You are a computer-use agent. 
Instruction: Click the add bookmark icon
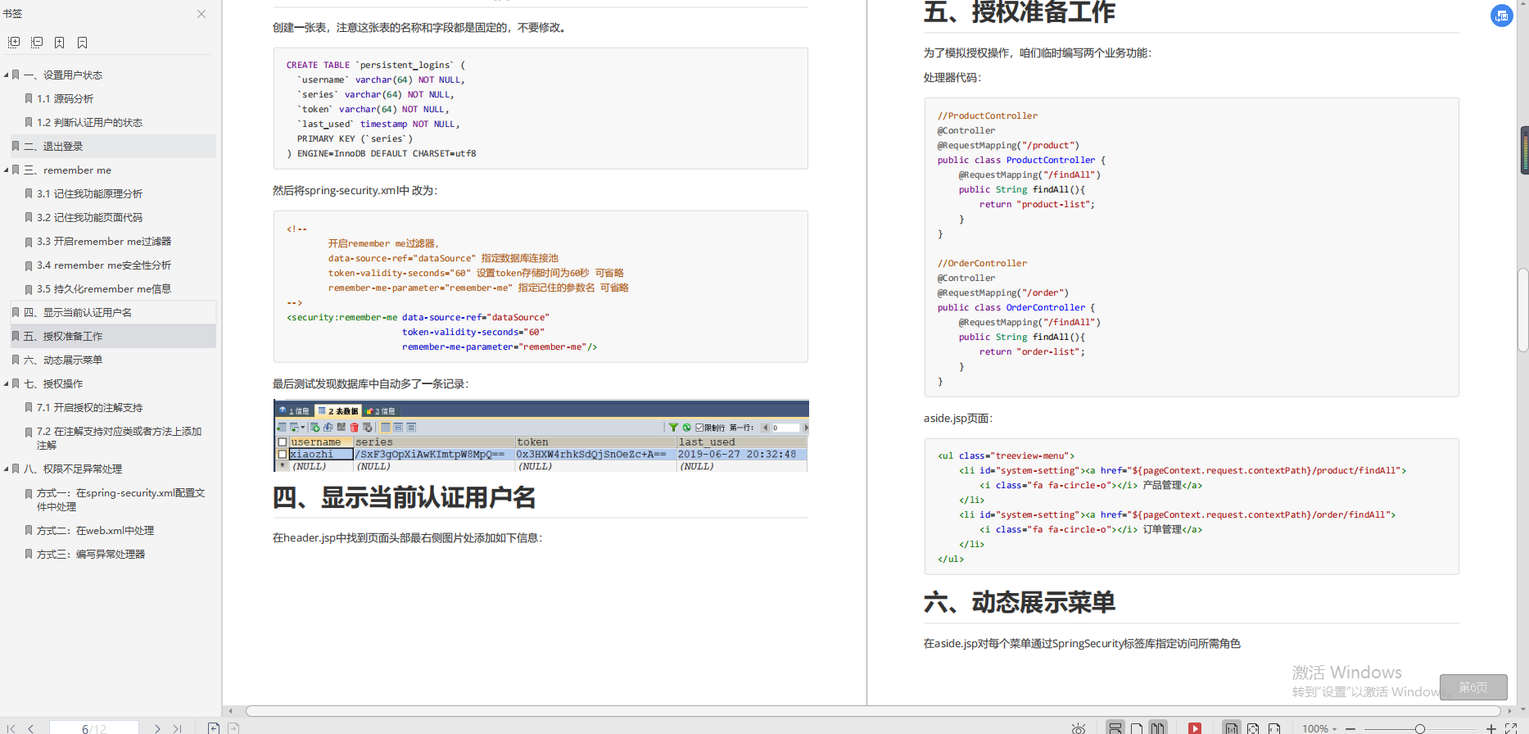[60, 43]
